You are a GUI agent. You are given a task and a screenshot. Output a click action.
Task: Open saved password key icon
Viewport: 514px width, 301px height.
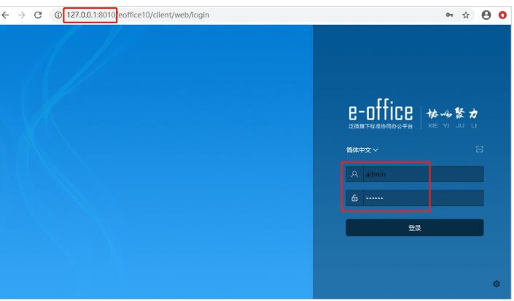click(x=449, y=15)
